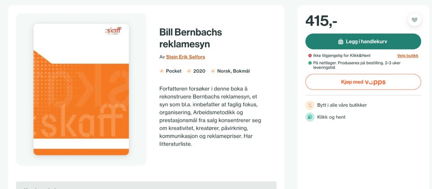Click the green in-stock check icon

[310, 63]
